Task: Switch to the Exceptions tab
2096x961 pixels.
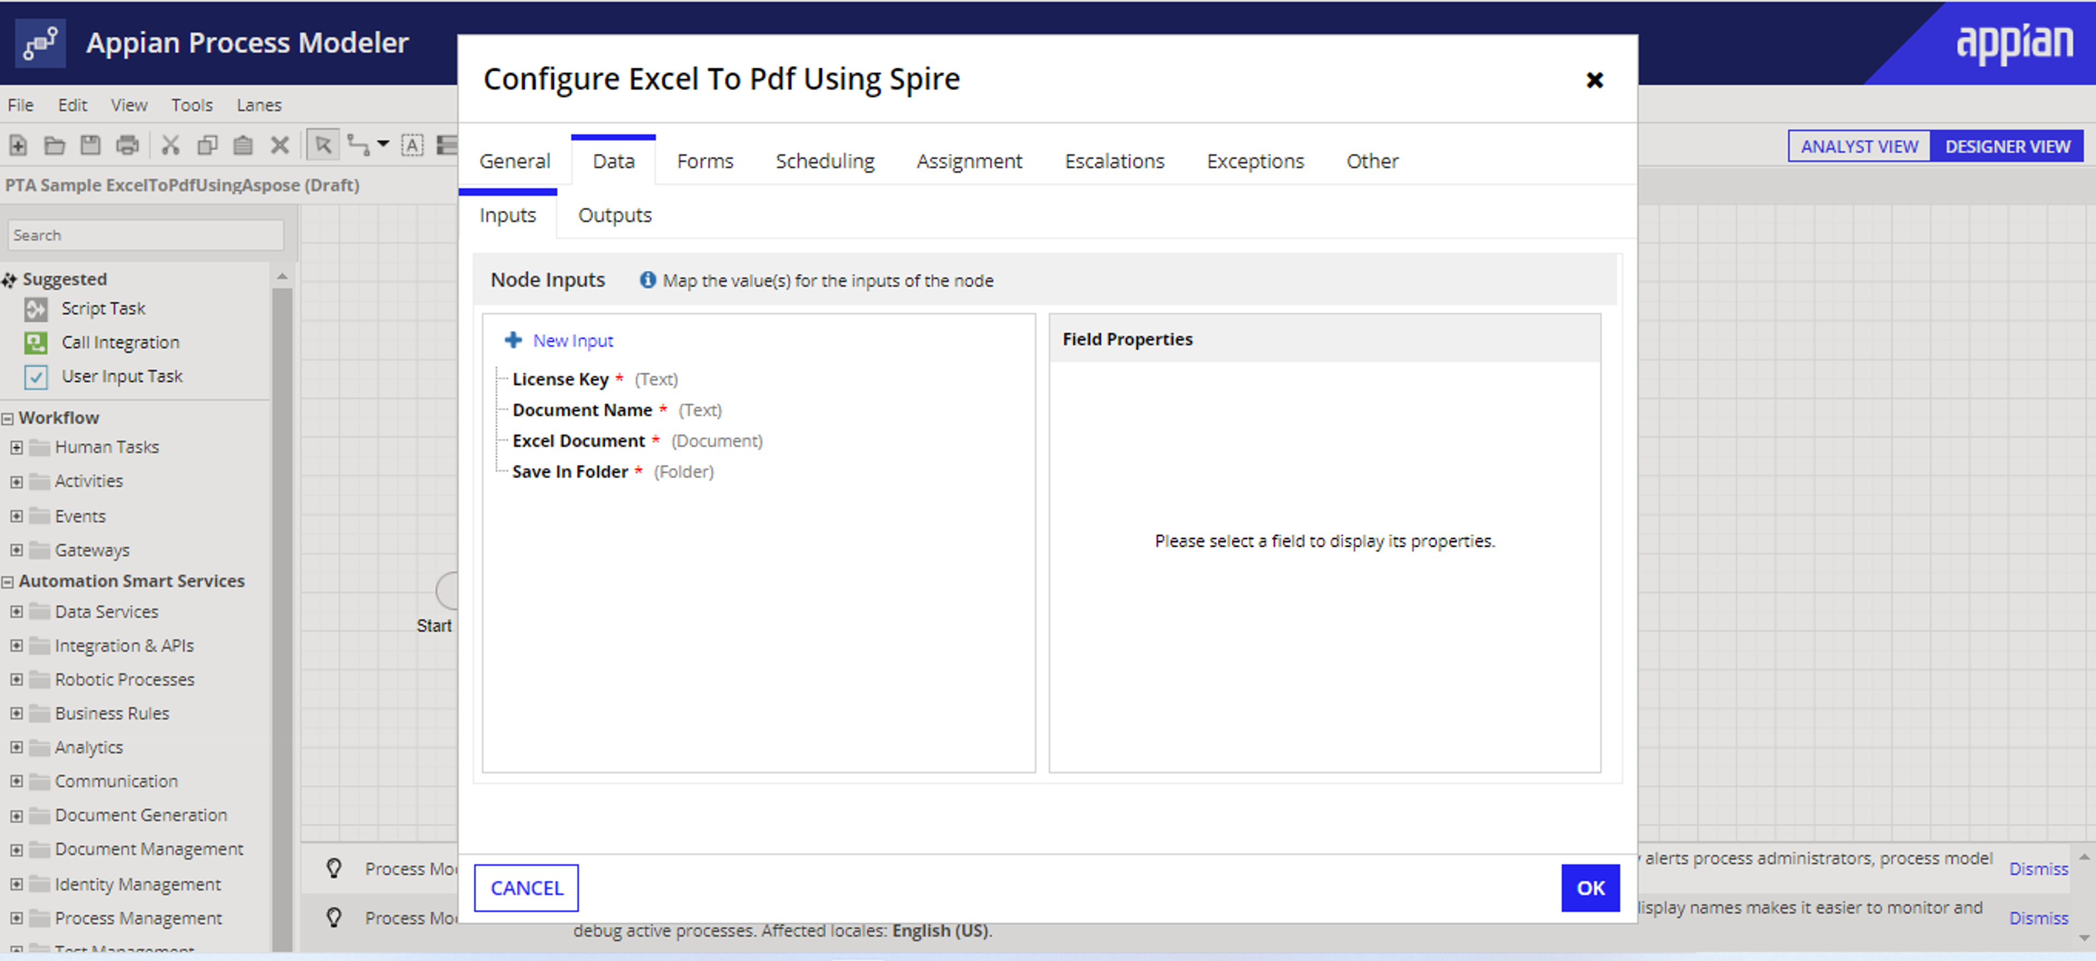Action: coord(1255,161)
